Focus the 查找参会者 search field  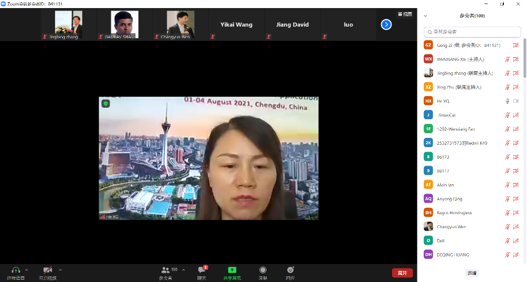[472, 32]
